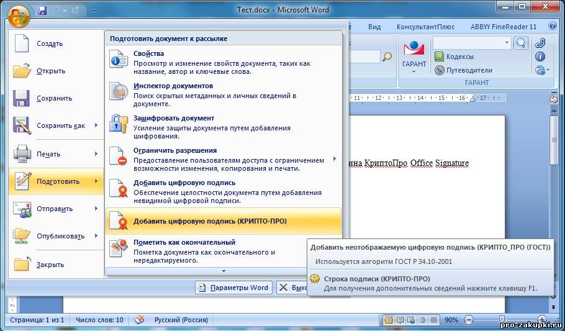
Task: Click the digital signature ribbon icon
Action: (x=119, y=188)
